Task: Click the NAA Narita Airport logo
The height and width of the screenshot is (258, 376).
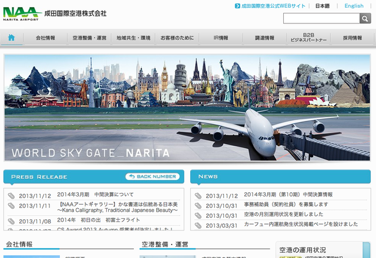Action: (x=22, y=13)
